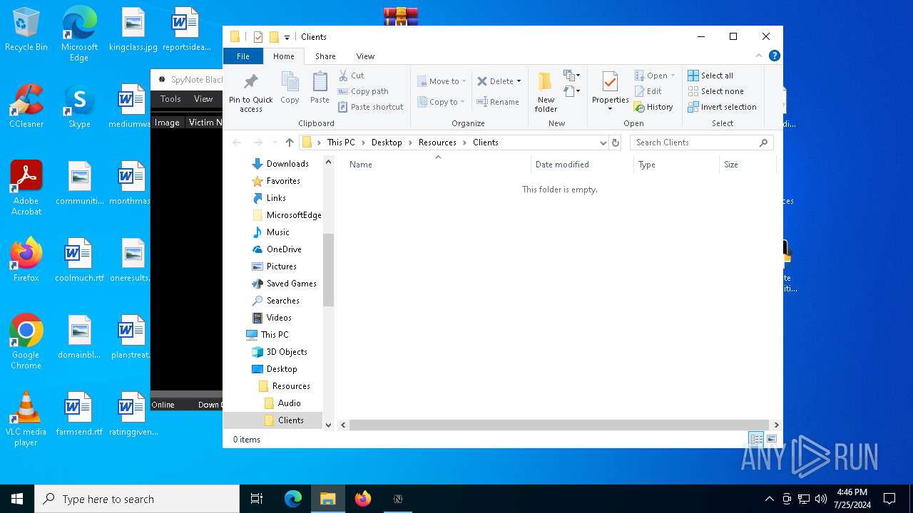This screenshot has height=513, width=913.
Task: Collapse the ribbon with chevron
Action: 759,56
